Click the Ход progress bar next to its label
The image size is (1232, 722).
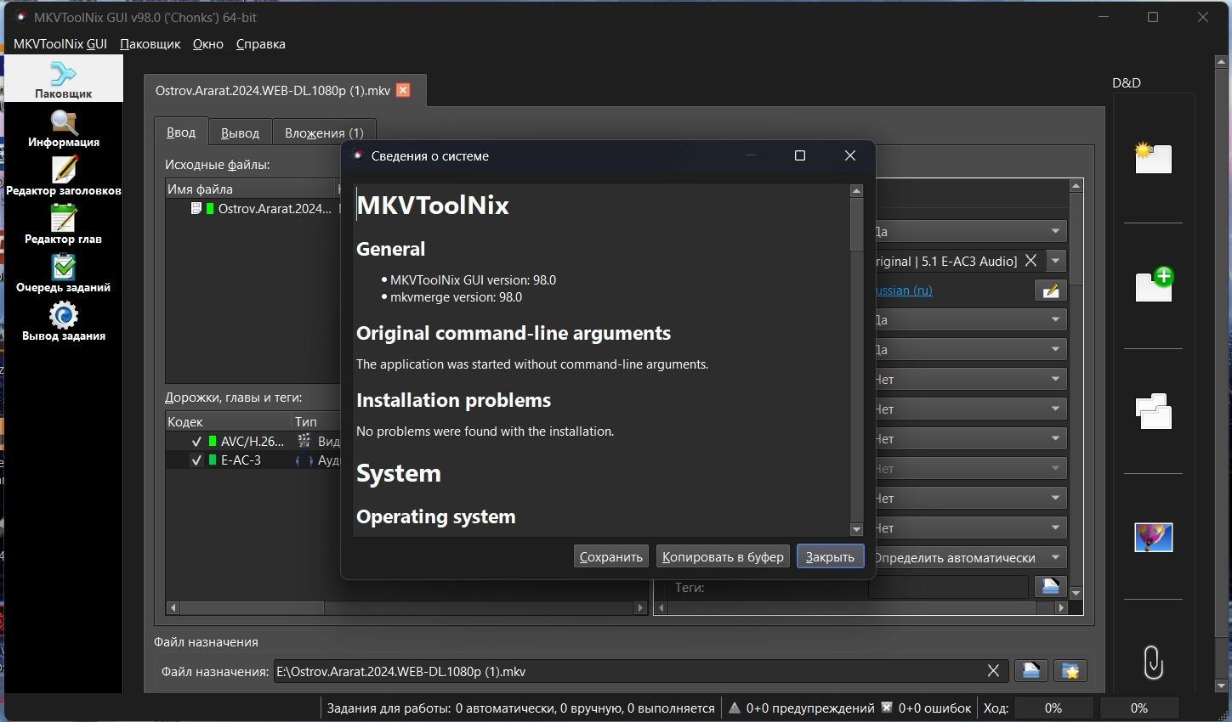[1053, 708]
